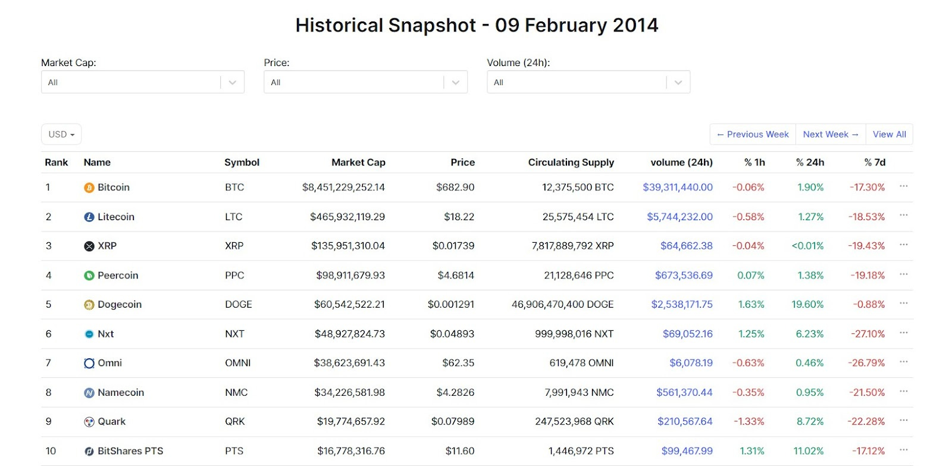Open the Litecoin name link
Image resolution: width=952 pixels, height=466 pixels.
(116, 217)
